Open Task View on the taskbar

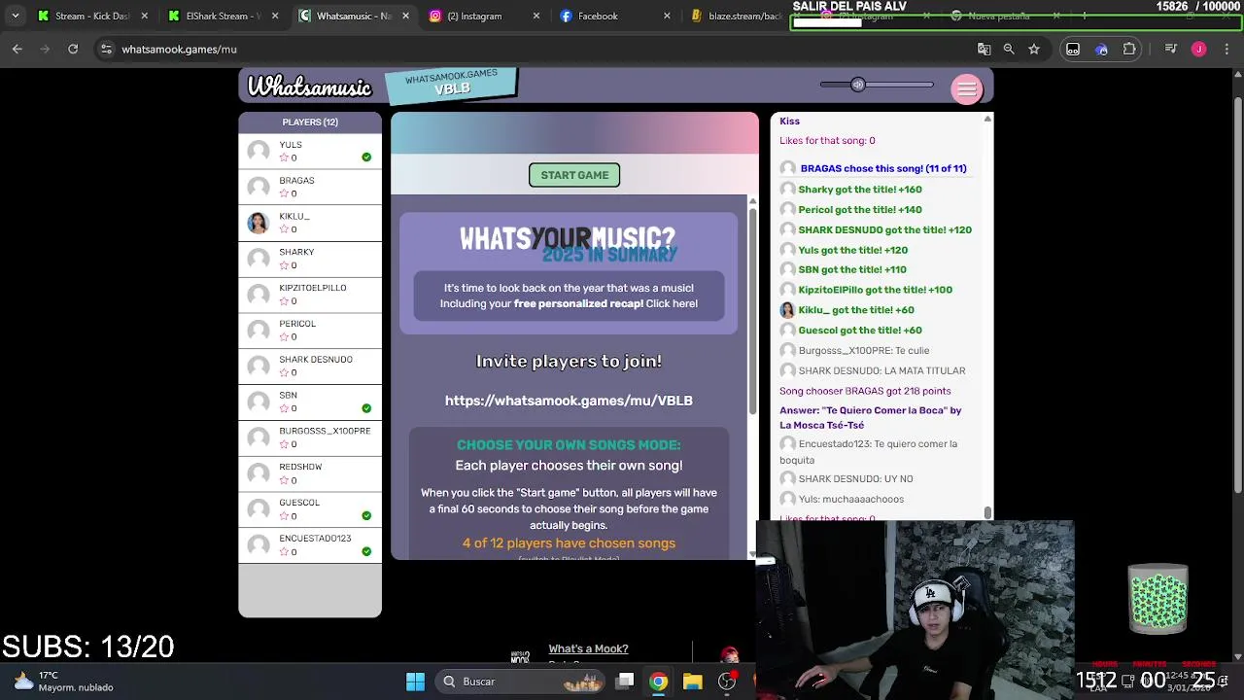[625, 682]
